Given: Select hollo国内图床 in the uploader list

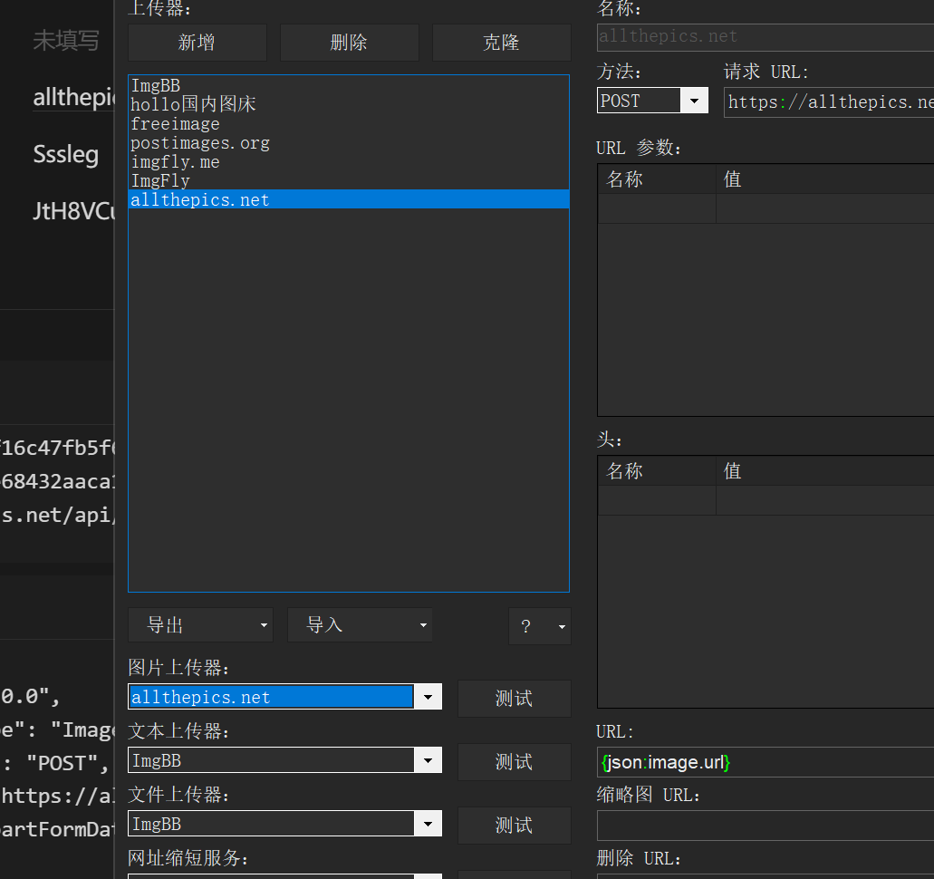Looking at the screenshot, I should pyautogui.click(x=193, y=104).
